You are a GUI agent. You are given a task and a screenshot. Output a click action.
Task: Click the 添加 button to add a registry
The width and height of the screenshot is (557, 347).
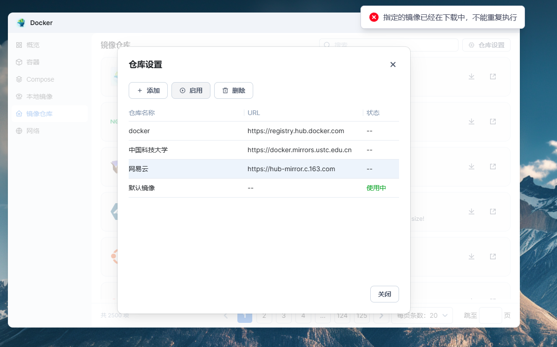tap(148, 90)
